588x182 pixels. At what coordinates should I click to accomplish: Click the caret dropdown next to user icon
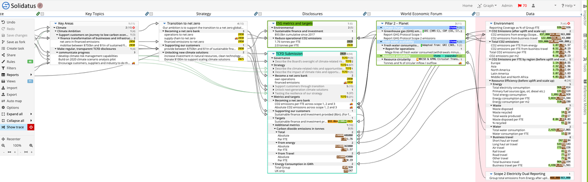coord(555,5)
